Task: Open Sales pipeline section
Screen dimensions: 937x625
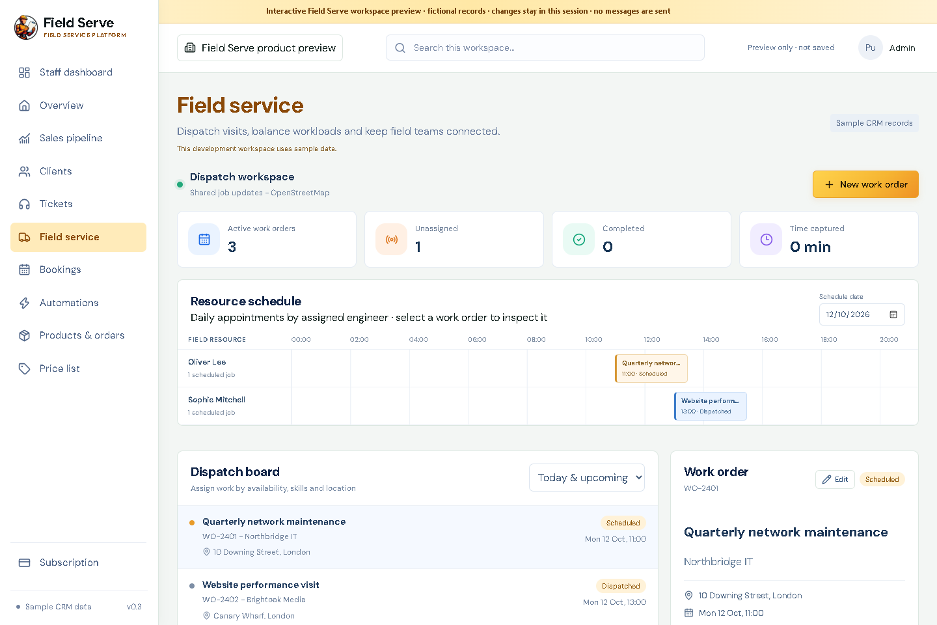Action: [x=78, y=138]
